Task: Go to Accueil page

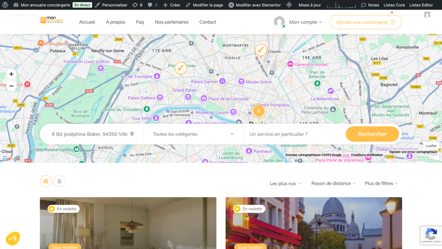Action: (87, 22)
